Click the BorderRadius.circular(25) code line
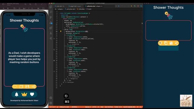 tap(85, 24)
